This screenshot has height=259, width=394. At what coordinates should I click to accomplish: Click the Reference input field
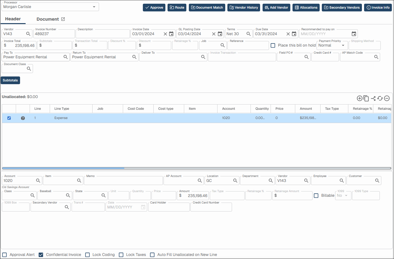[x=248, y=45]
